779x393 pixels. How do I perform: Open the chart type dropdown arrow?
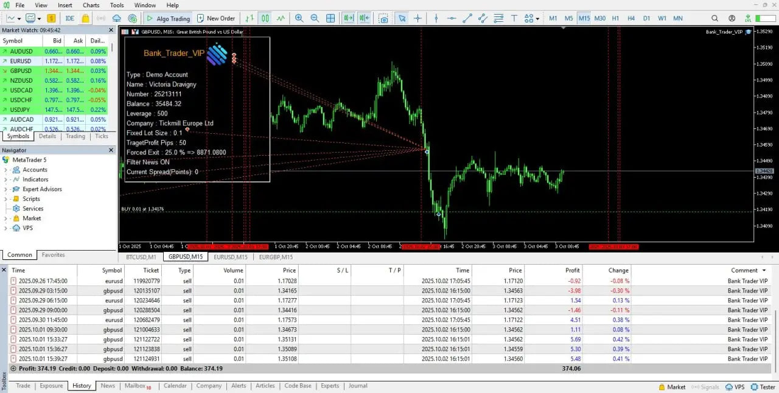tap(19, 18)
